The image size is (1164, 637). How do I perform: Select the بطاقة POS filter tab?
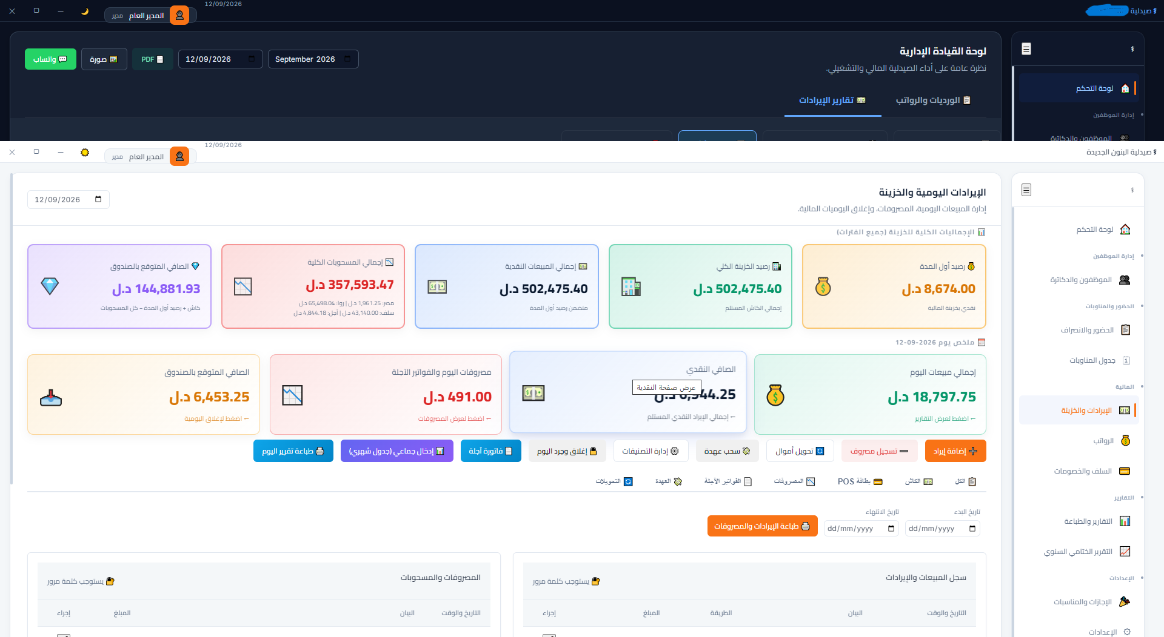tap(860, 481)
